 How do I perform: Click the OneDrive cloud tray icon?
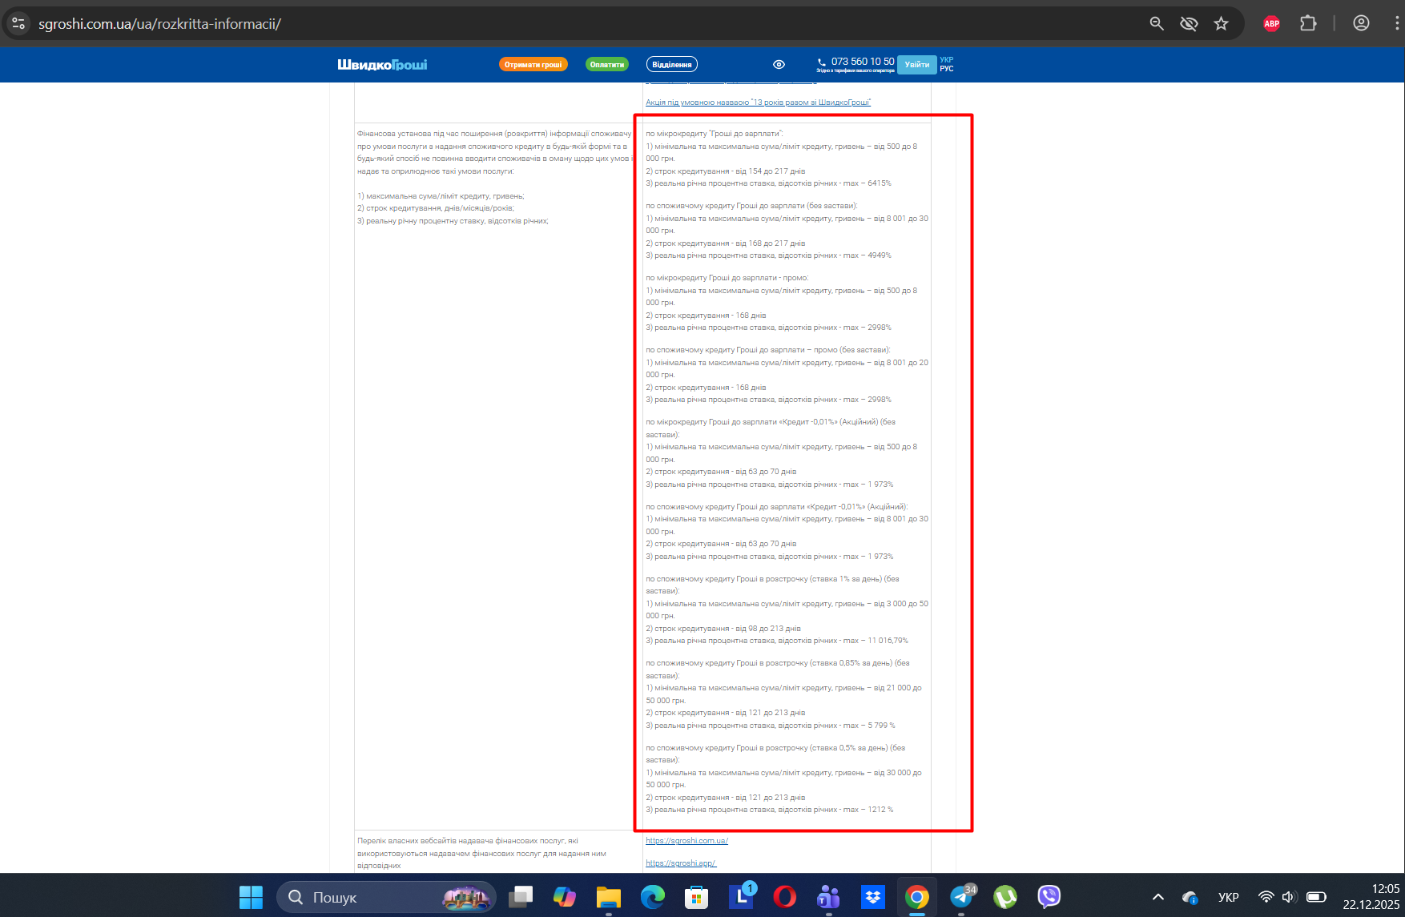click(x=1190, y=897)
